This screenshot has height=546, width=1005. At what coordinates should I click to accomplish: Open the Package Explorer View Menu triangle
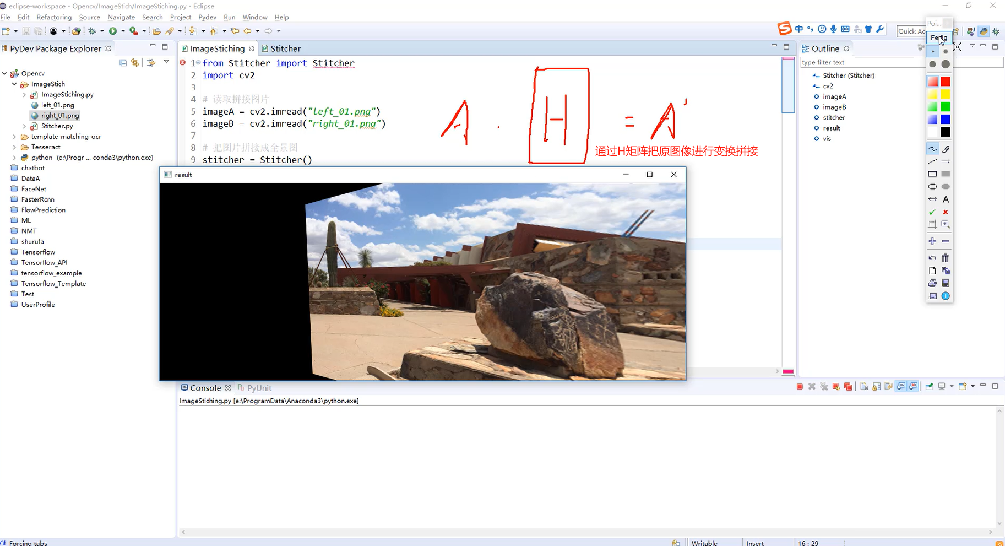(166, 62)
